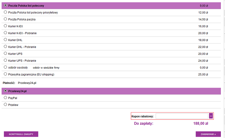Select Kurier DHL - Pobranie
Image resolution: width=225 pixels, height=138 pixels.
click(5, 47)
